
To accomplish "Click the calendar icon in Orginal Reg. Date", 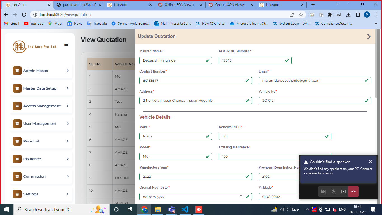I will [x=241, y=197].
